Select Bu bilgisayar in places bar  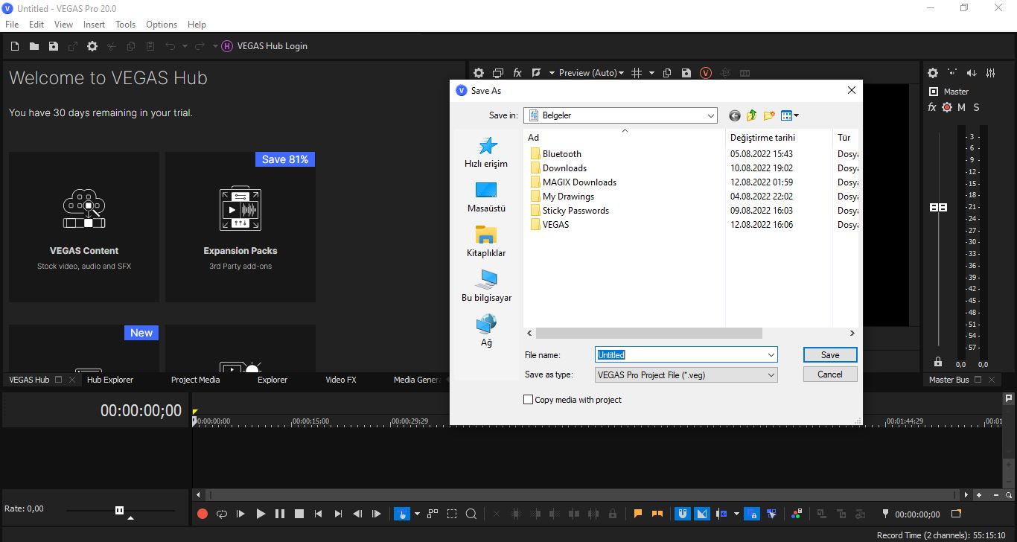(x=486, y=287)
